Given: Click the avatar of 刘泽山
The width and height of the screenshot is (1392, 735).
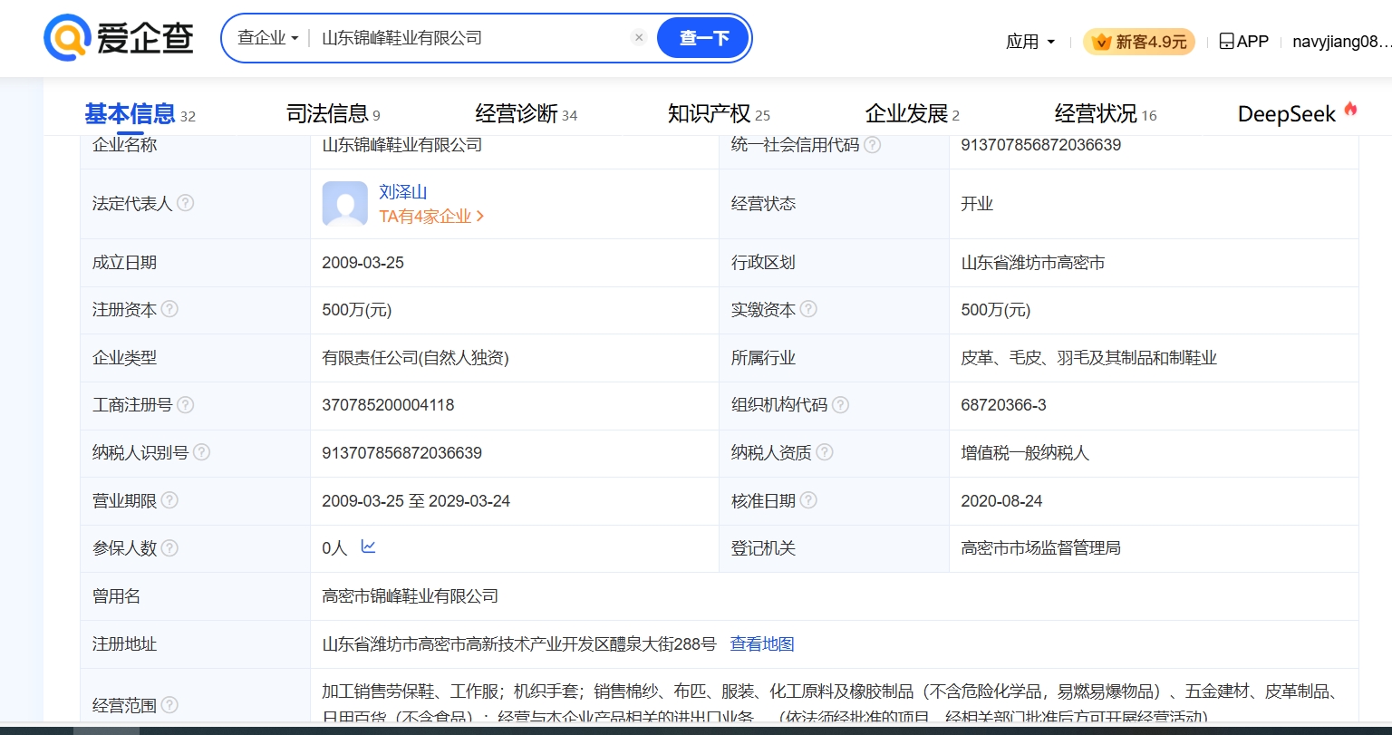Looking at the screenshot, I should [x=345, y=204].
